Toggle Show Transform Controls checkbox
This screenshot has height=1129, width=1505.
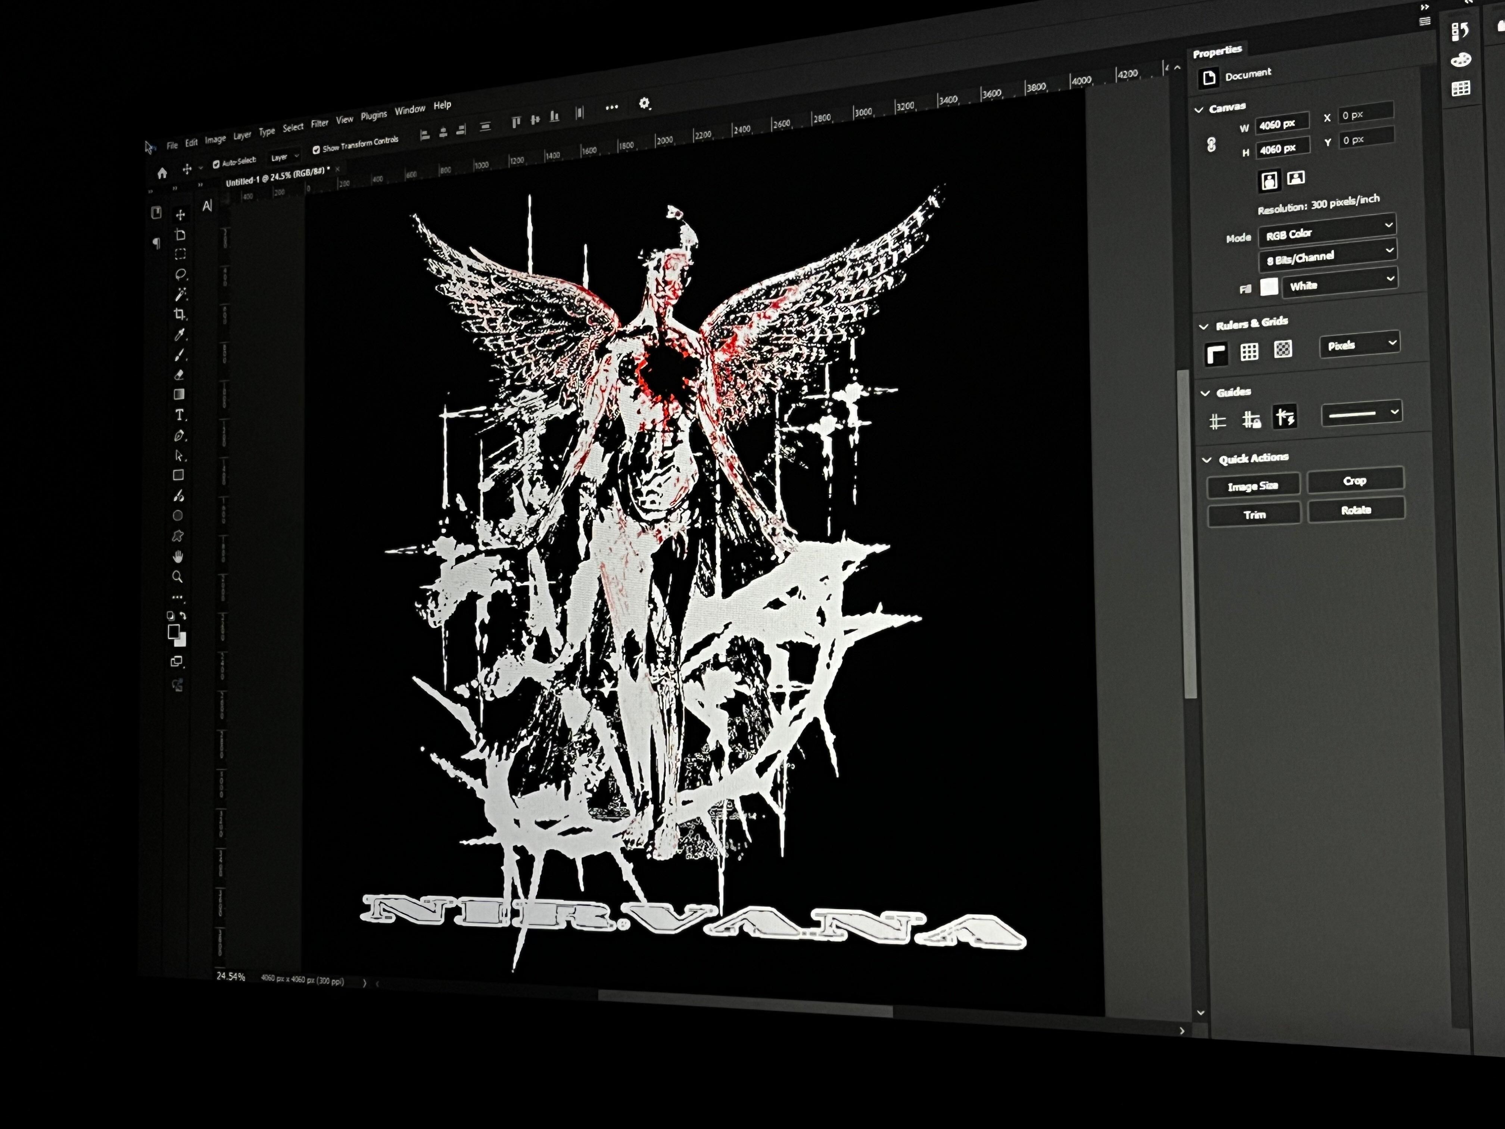tap(316, 150)
